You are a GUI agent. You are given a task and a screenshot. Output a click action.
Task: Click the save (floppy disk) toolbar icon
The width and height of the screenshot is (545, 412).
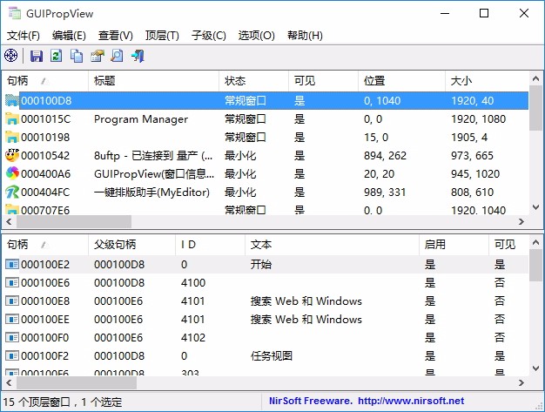coord(37,56)
